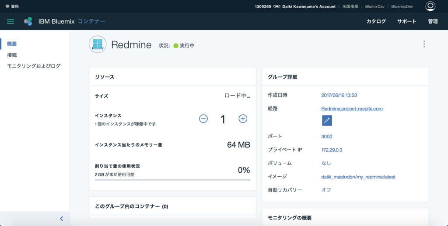This screenshot has height=226, width=448.
Task: Open the カタログ menu item
Action: (x=376, y=21)
